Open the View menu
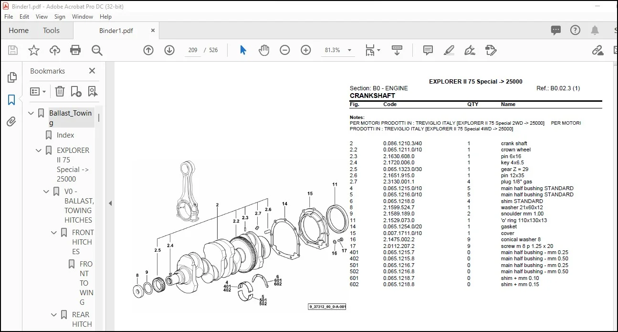This screenshot has height=332, width=618. tap(42, 16)
